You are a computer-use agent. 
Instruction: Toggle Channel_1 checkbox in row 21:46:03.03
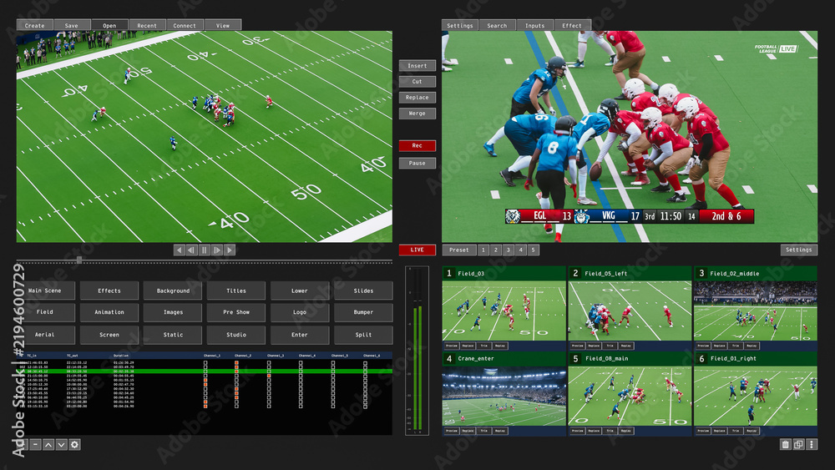205,362
